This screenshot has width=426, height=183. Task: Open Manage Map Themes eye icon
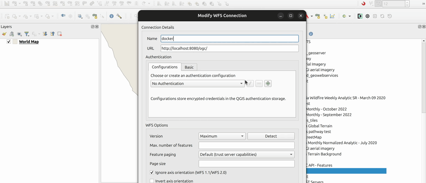[x=19, y=34]
